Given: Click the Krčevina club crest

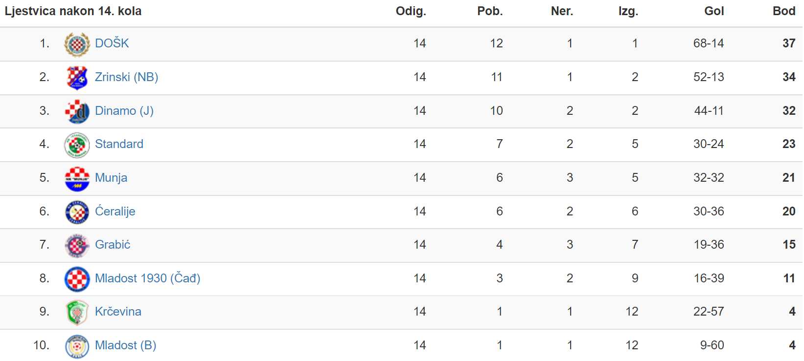Looking at the screenshot, I should (x=77, y=313).
